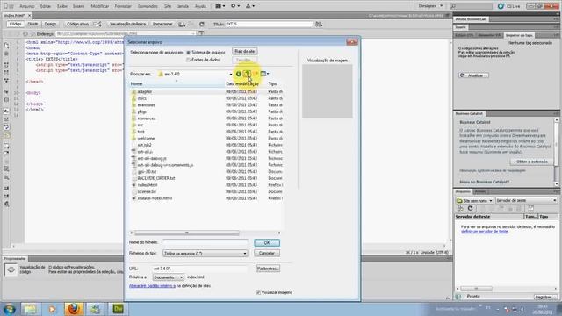This screenshot has width=562, height=316.
Task: Switch to the index.html document tab
Action: click(14, 16)
